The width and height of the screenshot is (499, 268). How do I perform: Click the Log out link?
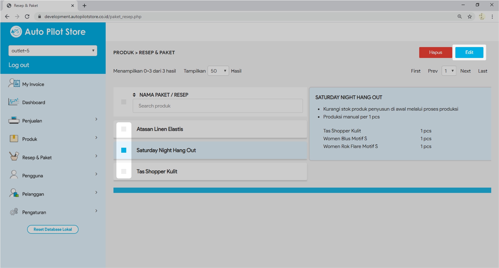(x=19, y=65)
